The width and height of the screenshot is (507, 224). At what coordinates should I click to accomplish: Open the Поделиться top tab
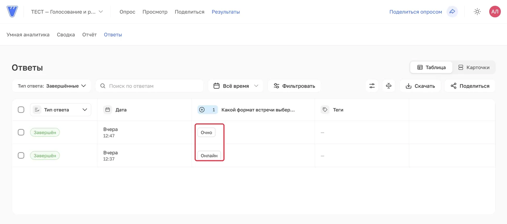pos(190,12)
